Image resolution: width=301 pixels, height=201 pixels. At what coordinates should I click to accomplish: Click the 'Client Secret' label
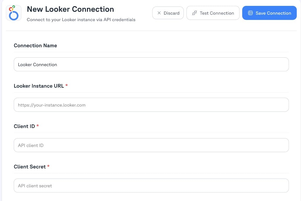[30, 167]
